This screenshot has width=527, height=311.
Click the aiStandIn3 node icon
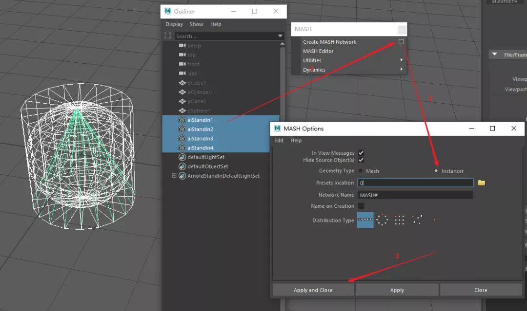(182, 138)
